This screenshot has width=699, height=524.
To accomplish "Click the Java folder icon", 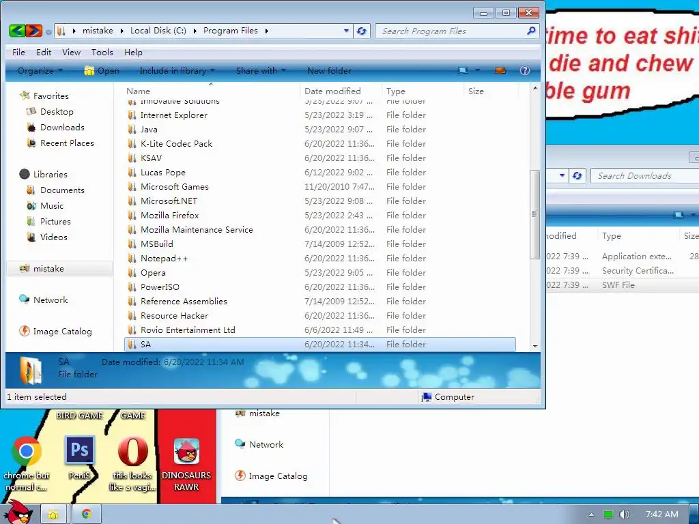I will [x=132, y=129].
